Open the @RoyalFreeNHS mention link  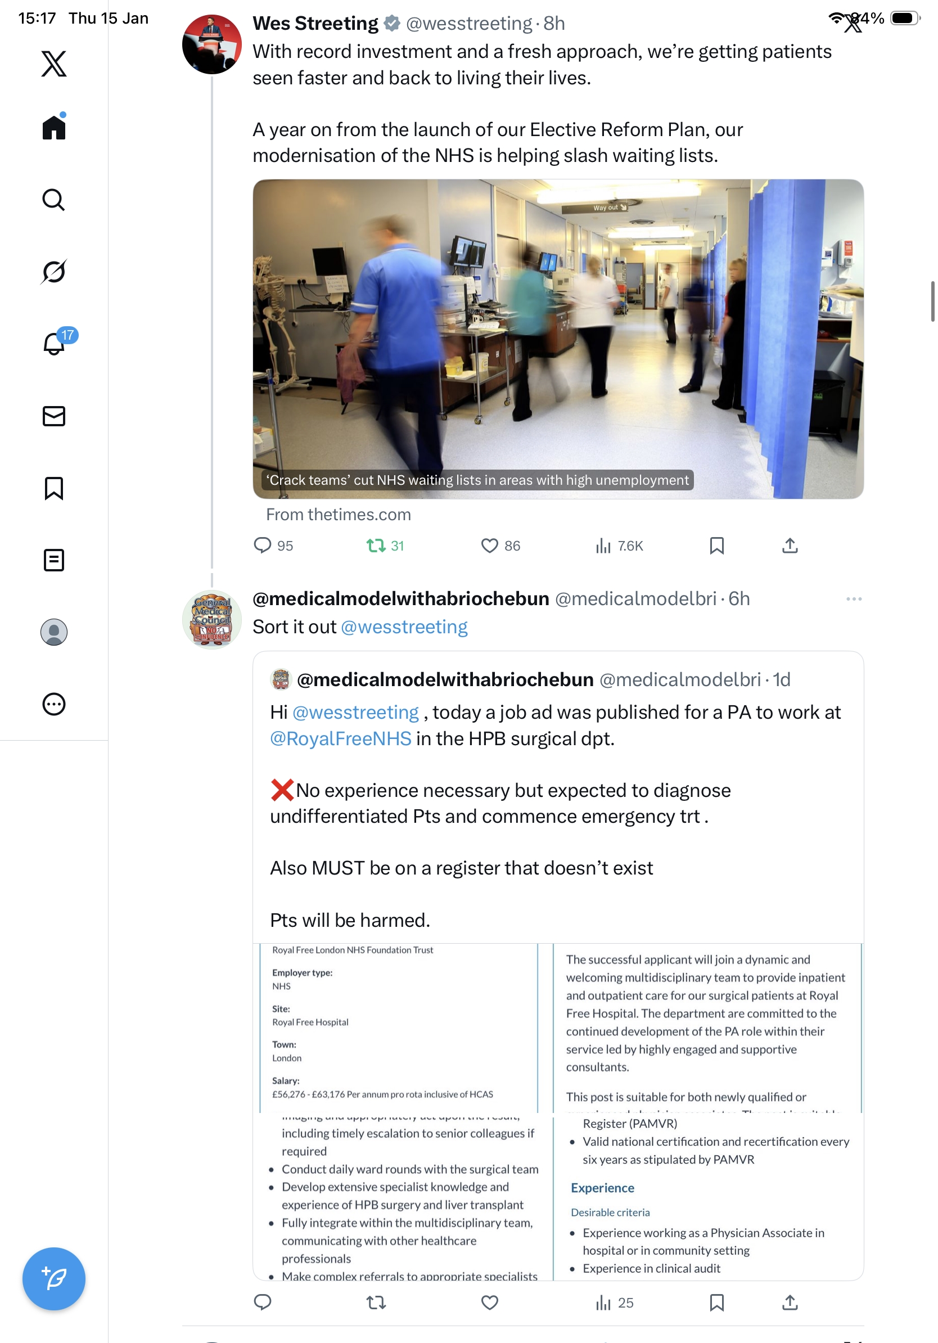340,738
